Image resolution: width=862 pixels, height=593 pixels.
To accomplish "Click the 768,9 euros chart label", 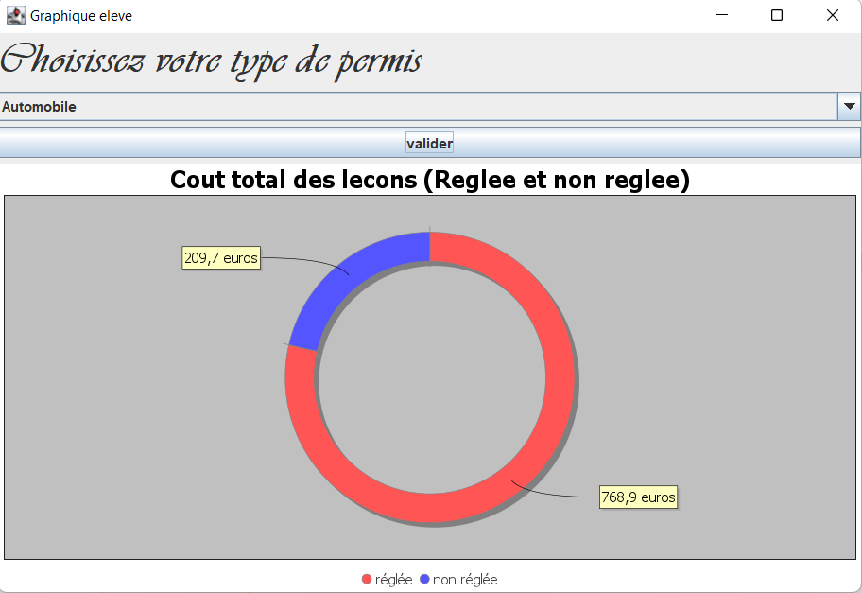I will click(638, 497).
